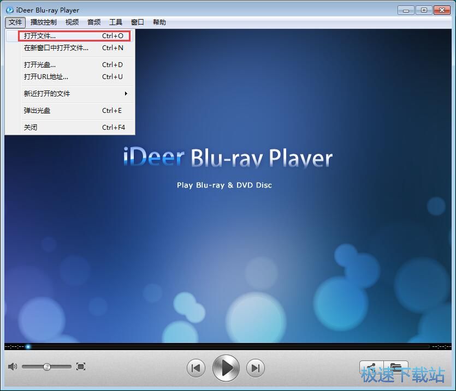Mute audio with the speaker icon
Viewport: 456px width, 391px height.
point(12,366)
